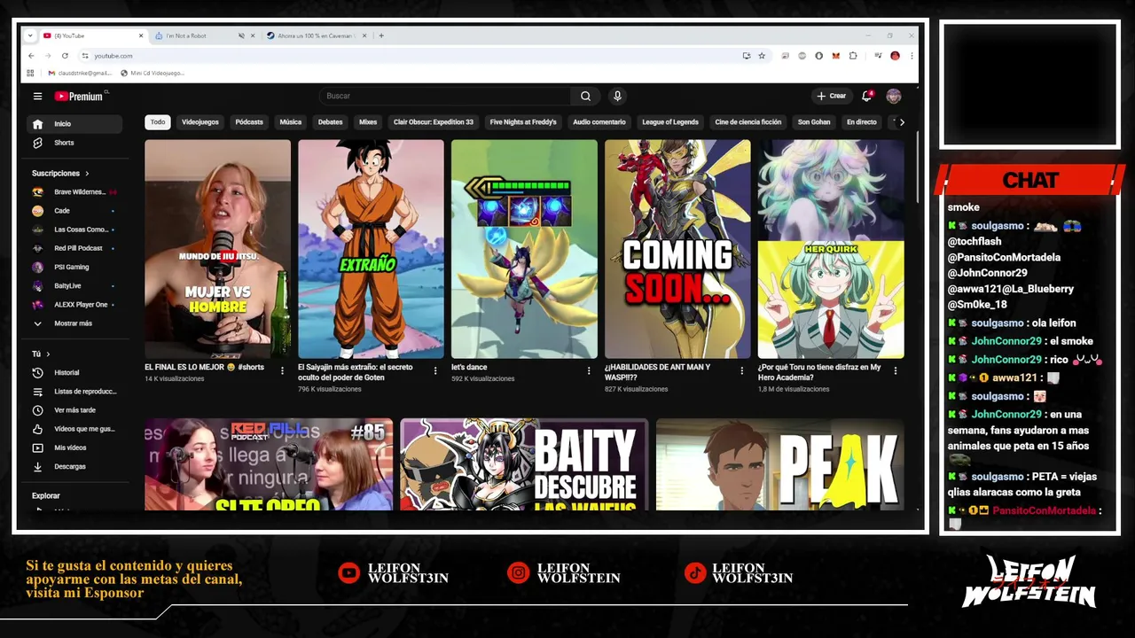The height and width of the screenshot is (638, 1135).
Task: Select League of Legends chip
Action: [670, 122]
